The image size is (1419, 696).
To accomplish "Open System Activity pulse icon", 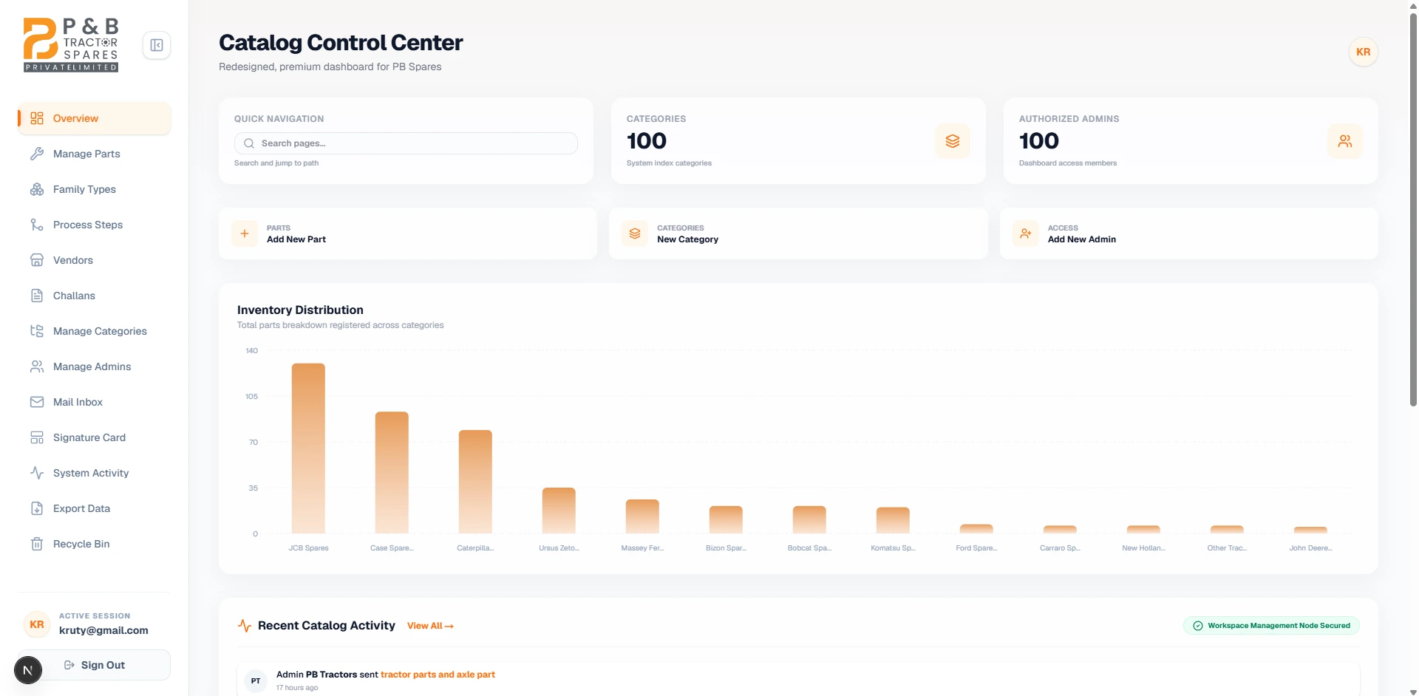I will coord(37,473).
